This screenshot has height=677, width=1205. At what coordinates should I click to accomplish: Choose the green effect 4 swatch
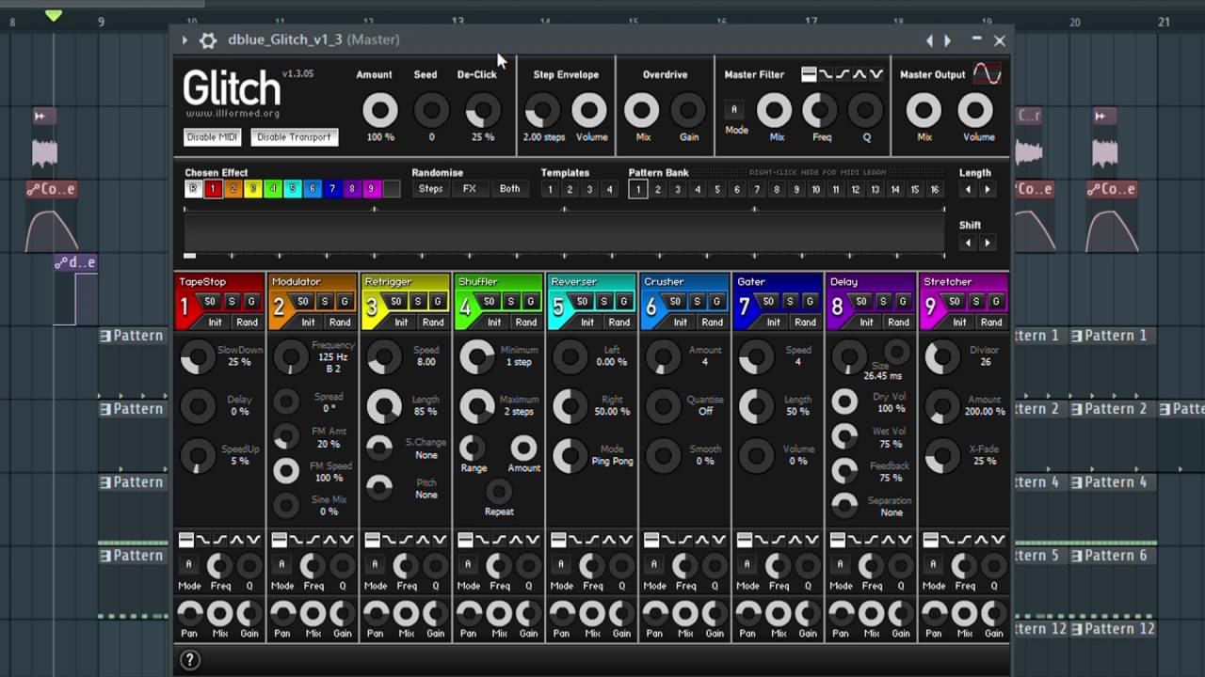pos(272,189)
